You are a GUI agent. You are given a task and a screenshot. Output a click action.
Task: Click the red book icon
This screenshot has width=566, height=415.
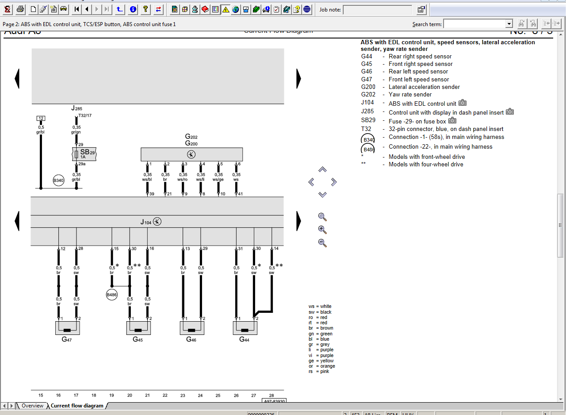point(205,9)
